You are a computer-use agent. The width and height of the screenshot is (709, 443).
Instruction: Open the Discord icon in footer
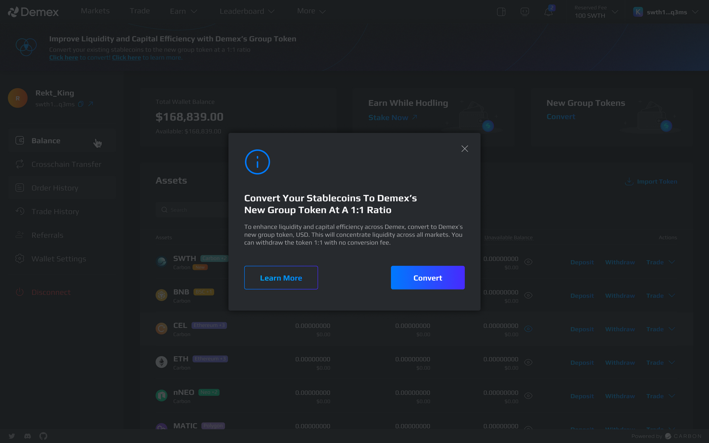[27, 436]
